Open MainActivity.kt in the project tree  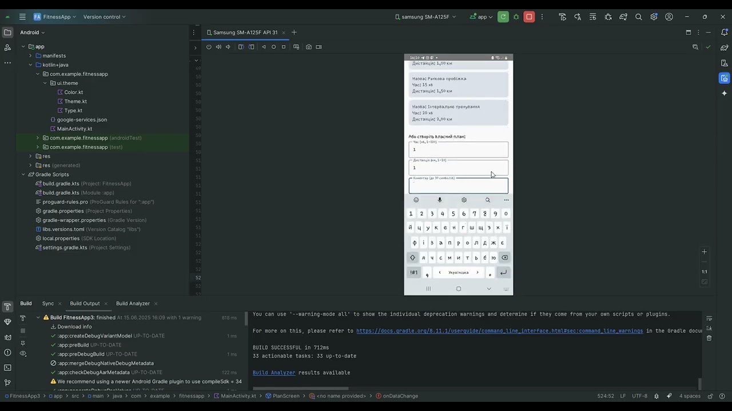point(74,128)
